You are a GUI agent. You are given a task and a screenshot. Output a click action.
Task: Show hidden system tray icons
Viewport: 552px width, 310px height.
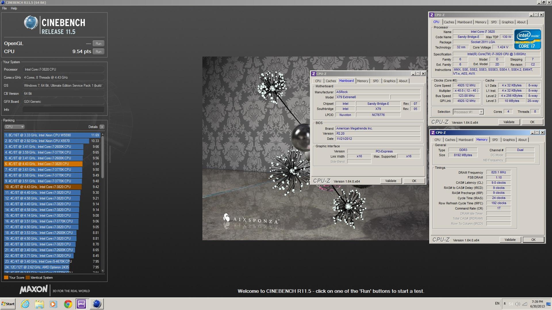[x=505, y=304]
